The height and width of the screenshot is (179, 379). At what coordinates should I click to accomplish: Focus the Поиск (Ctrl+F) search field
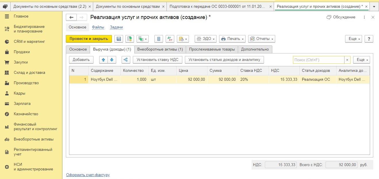click(x=318, y=60)
